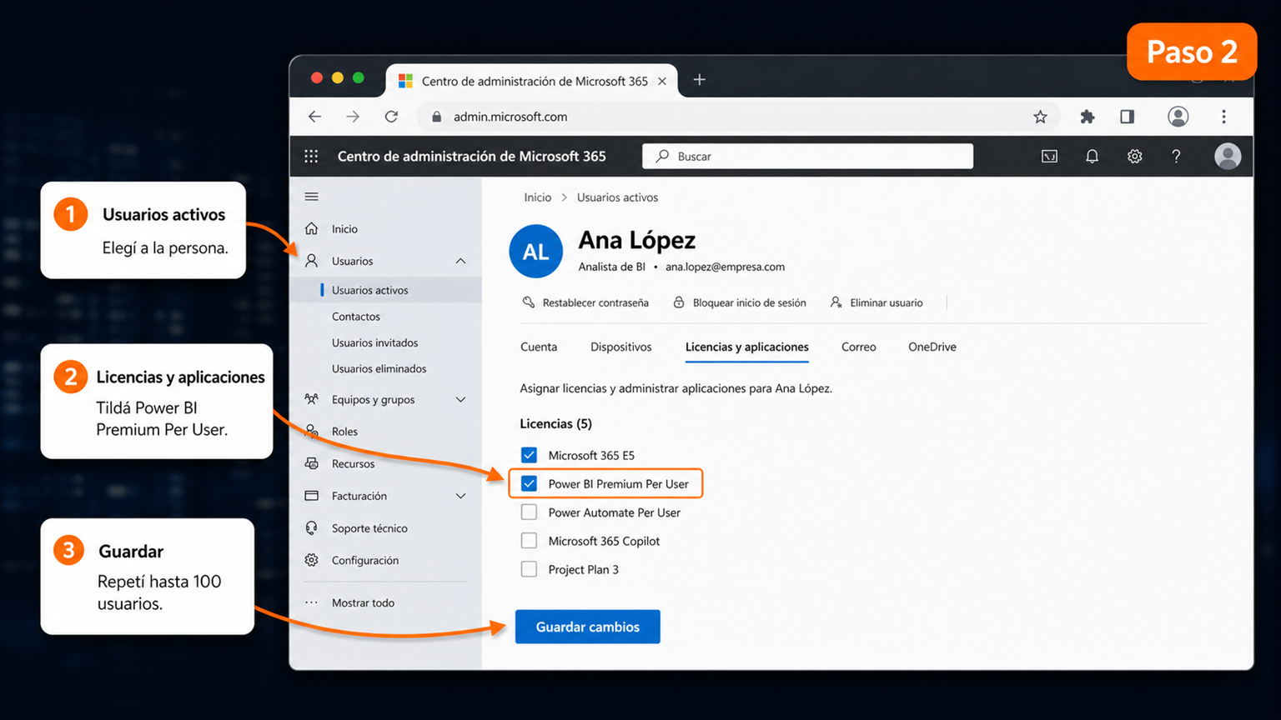Check Microsoft 365 Copilot license
Viewport: 1281px width, 720px height.
coord(529,541)
